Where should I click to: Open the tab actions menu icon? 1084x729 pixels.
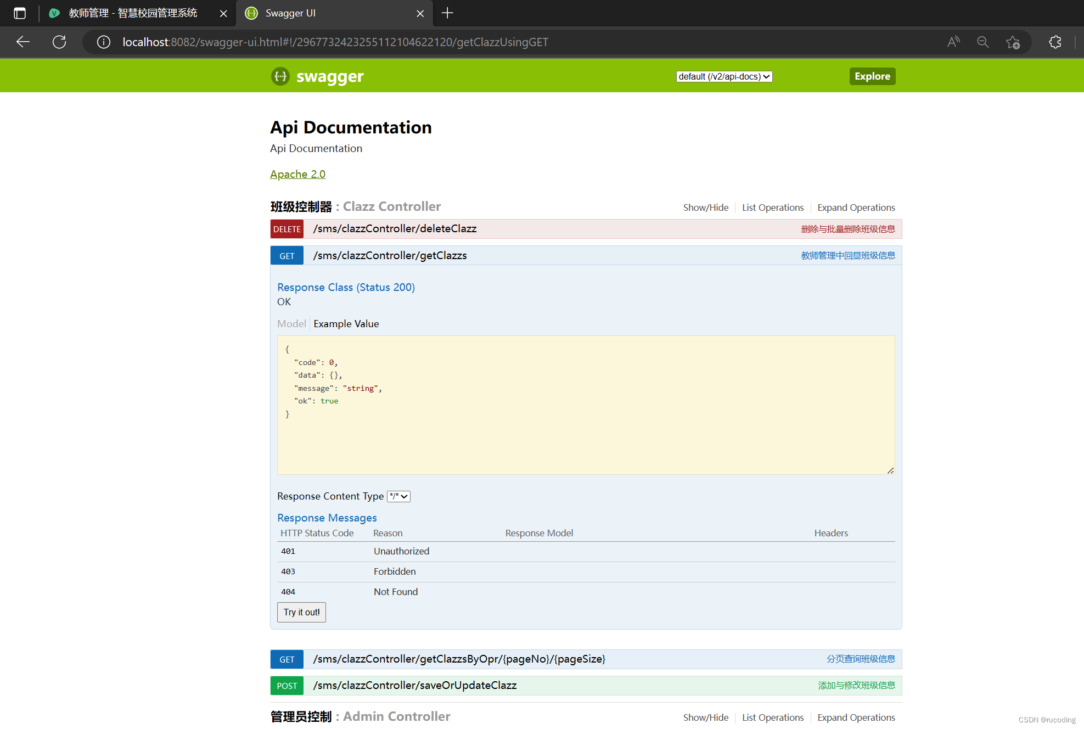tap(20, 13)
